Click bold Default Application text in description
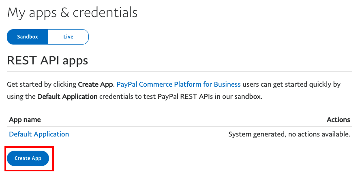 tap(67, 96)
